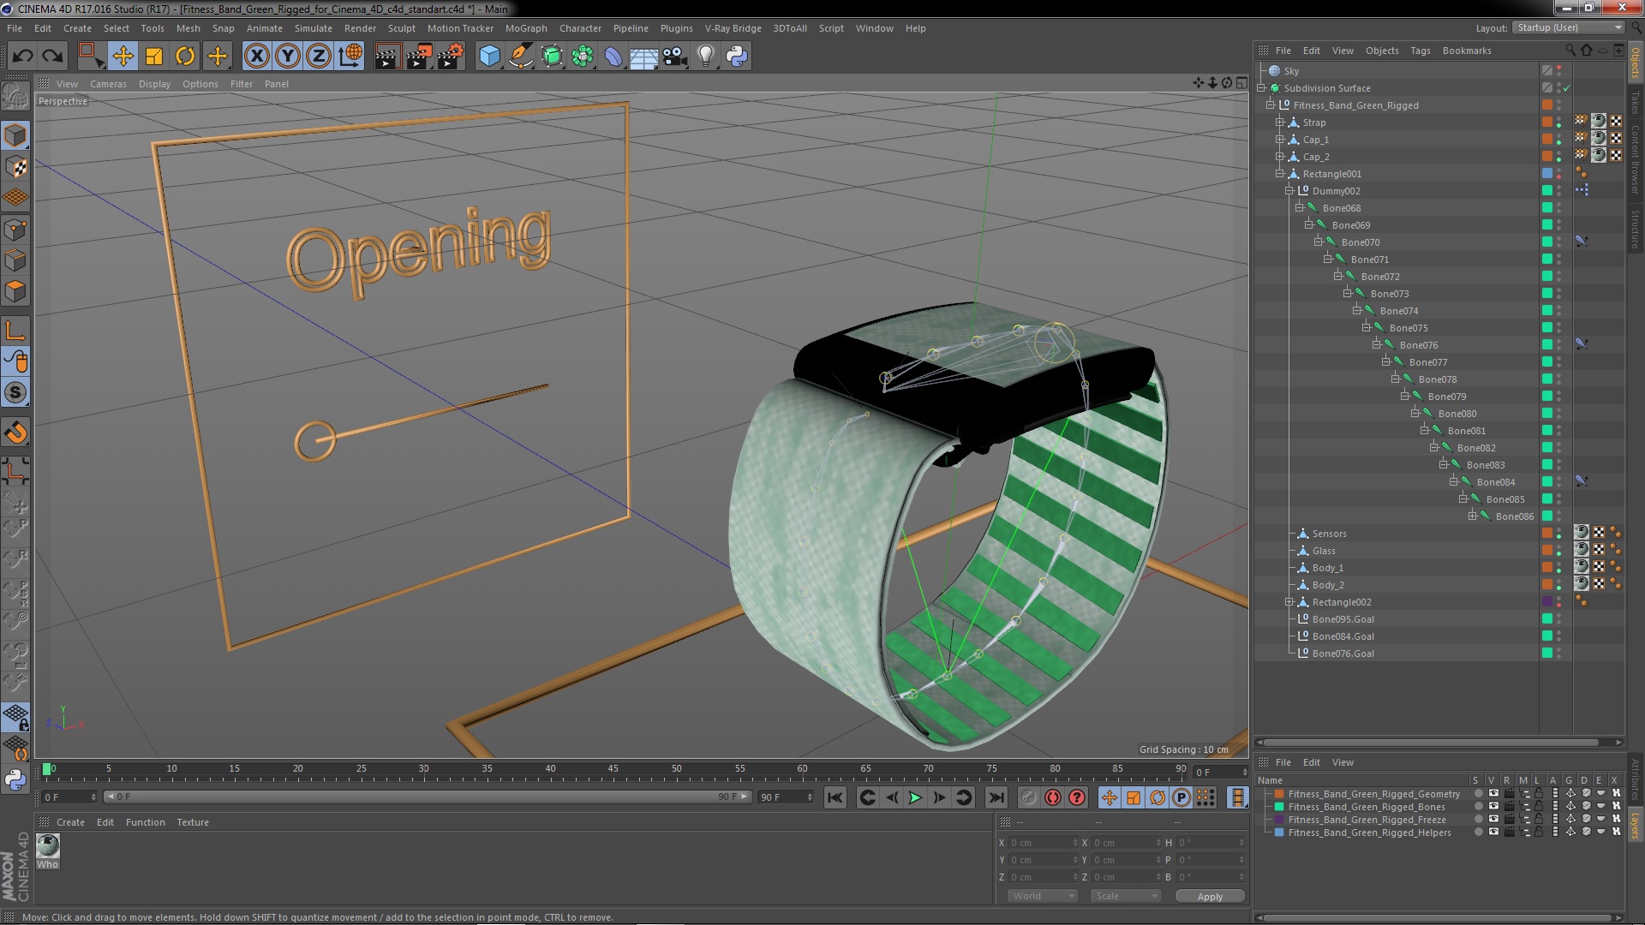The image size is (1645, 925).
Task: Click the World coordinate dropdown
Action: tap(1039, 896)
